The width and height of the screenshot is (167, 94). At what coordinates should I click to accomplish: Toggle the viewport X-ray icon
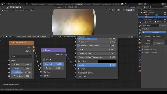tap(124, 10)
